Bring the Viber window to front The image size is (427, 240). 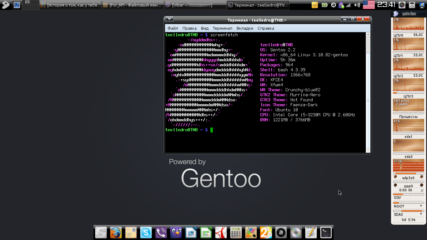point(195,5)
